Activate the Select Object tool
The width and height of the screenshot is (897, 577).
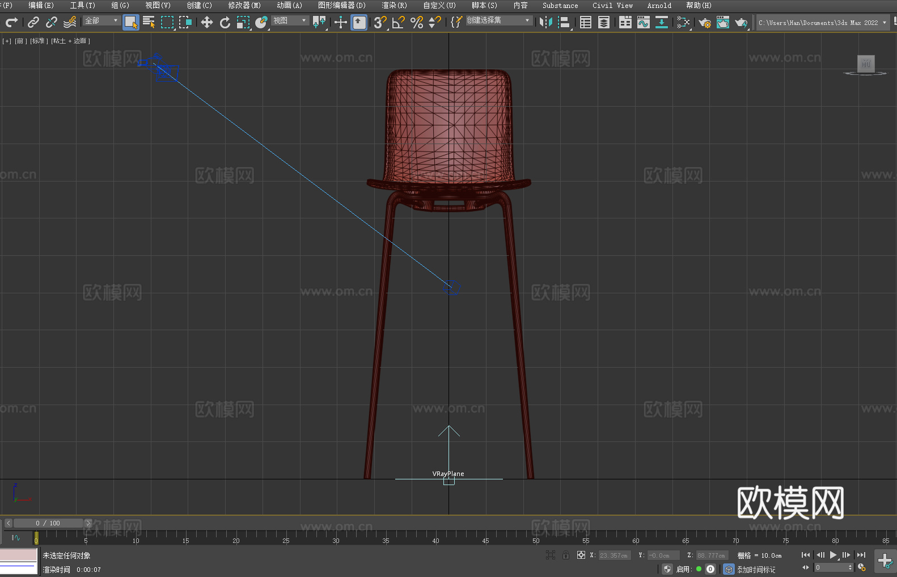[x=131, y=22]
